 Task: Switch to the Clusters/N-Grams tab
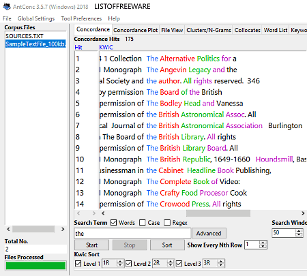click(209, 30)
